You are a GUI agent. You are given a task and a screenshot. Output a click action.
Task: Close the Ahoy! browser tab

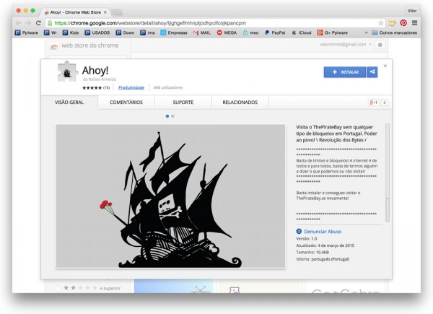[x=105, y=12]
